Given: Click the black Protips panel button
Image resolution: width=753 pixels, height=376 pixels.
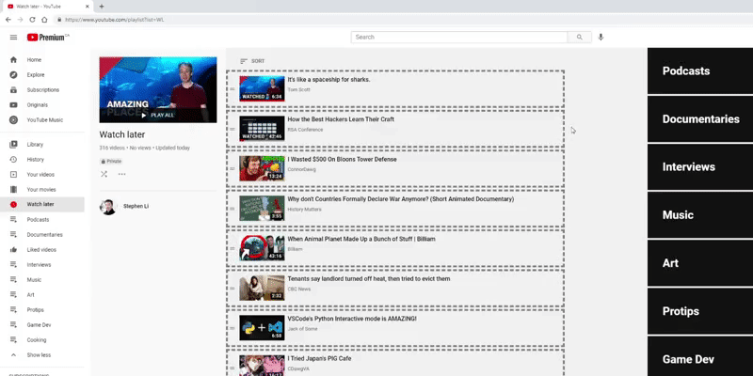Looking at the screenshot, I should click(700, 311).
